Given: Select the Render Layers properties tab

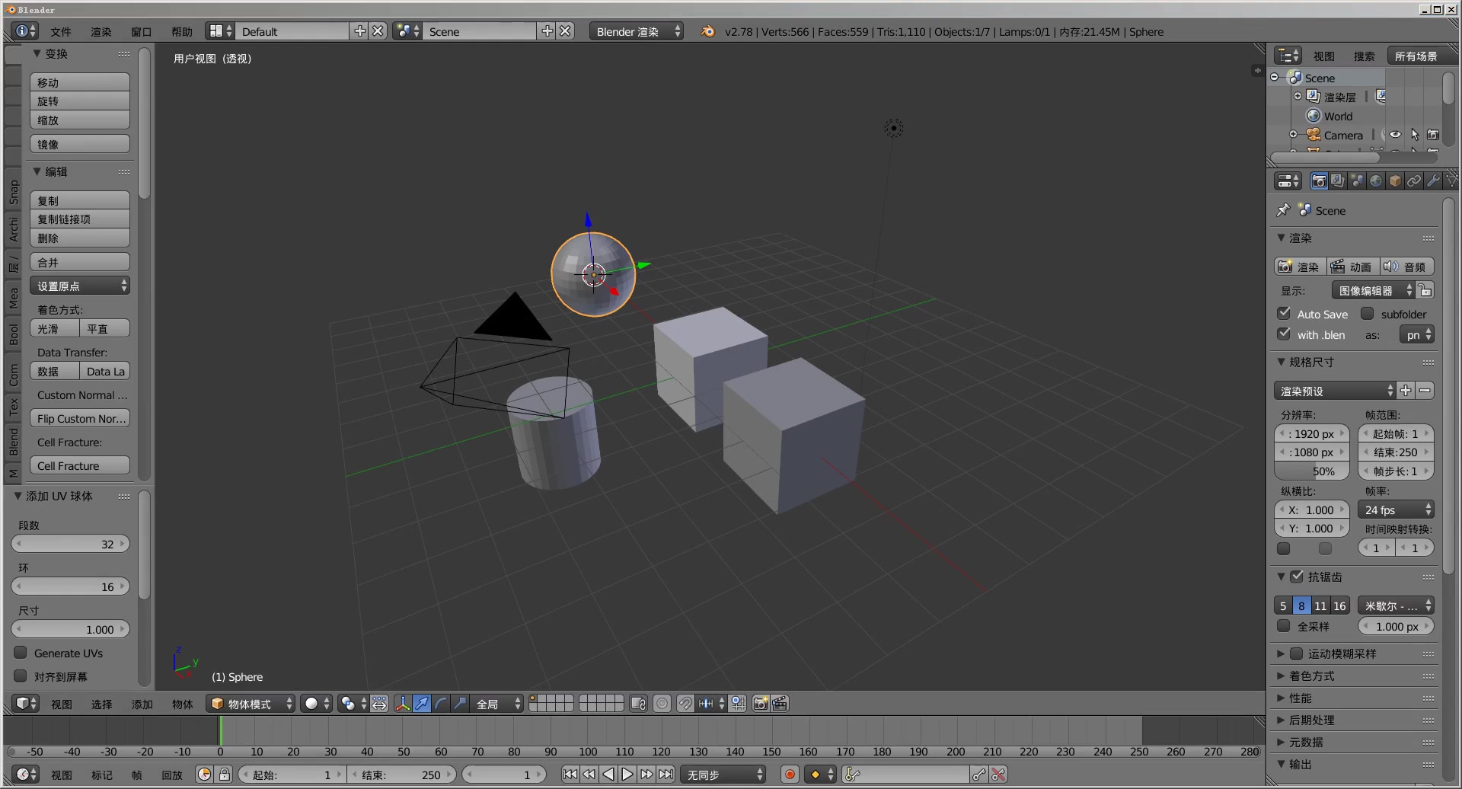Looking at the screenshot, I should 1337,180.
